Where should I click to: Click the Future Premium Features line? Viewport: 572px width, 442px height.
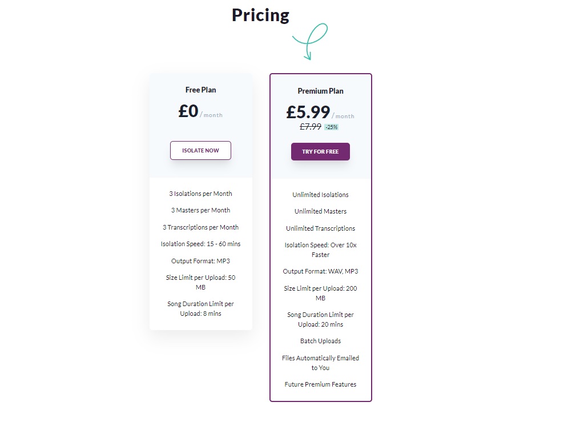pos(320,384)
